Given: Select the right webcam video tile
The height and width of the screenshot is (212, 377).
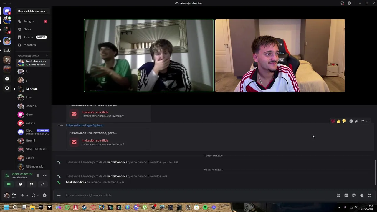Looking at the screenshot, I should (280, 56).
